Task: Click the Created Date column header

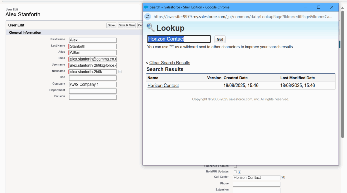Action: 236,78
